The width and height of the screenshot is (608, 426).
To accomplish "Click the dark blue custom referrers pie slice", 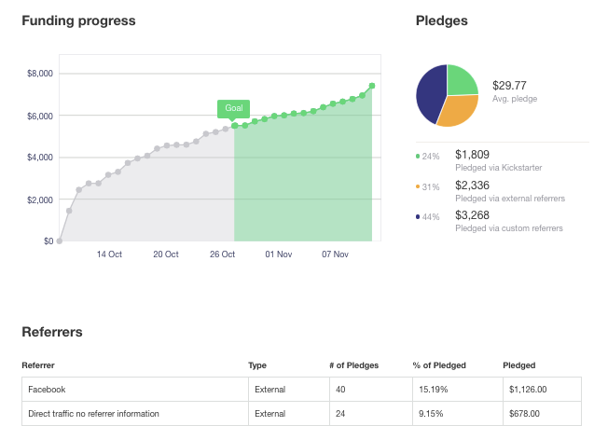I will [x=430, y=93].
